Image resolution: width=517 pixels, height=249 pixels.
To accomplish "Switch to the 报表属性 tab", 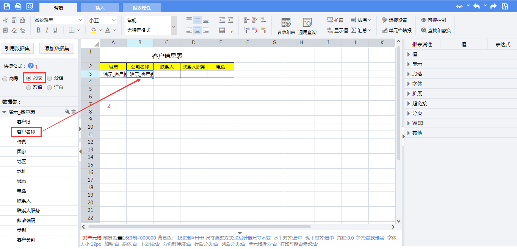I will pyautogui.click(x=141, y=8).
